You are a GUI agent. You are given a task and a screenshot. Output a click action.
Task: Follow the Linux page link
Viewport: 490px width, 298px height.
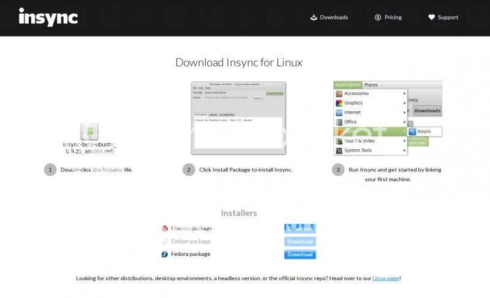tap(386, 278)
